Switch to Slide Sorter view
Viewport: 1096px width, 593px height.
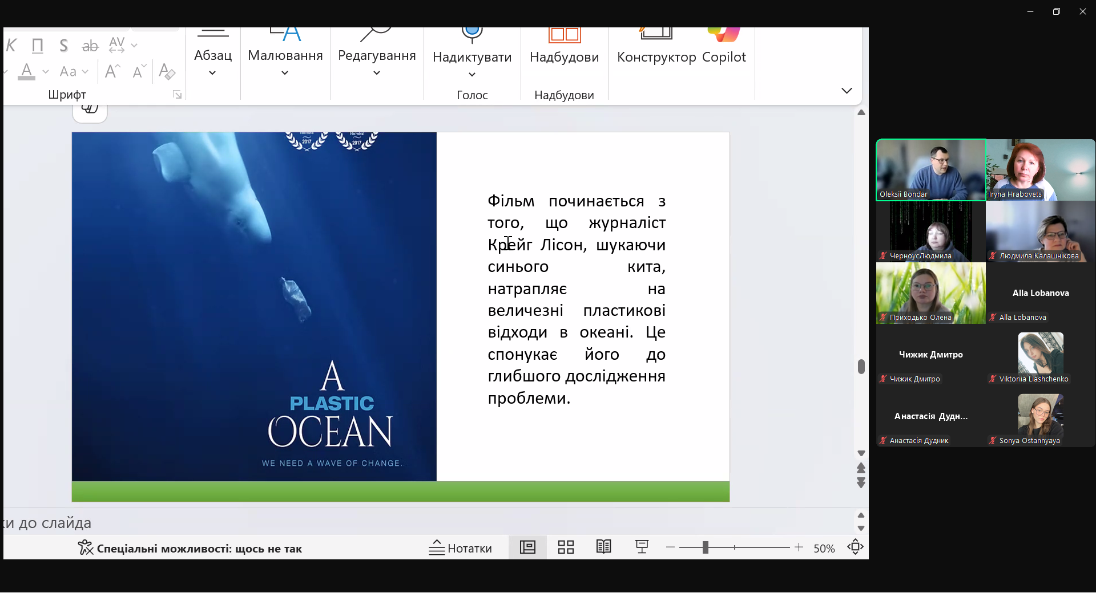(565, 547)
